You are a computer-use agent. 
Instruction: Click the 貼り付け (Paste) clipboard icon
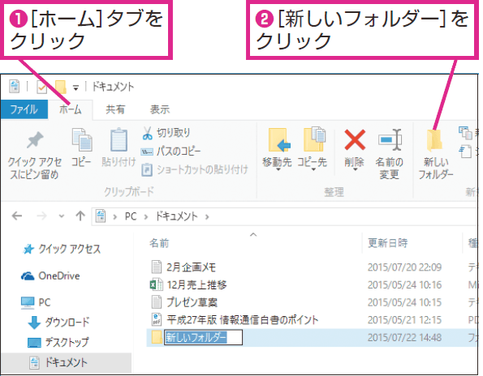click(x=119, y=140)
